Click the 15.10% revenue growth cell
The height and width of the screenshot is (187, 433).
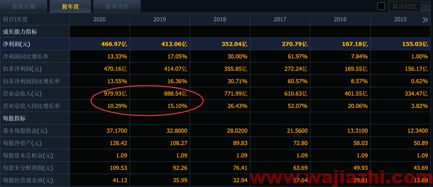[x=159, y=106]
